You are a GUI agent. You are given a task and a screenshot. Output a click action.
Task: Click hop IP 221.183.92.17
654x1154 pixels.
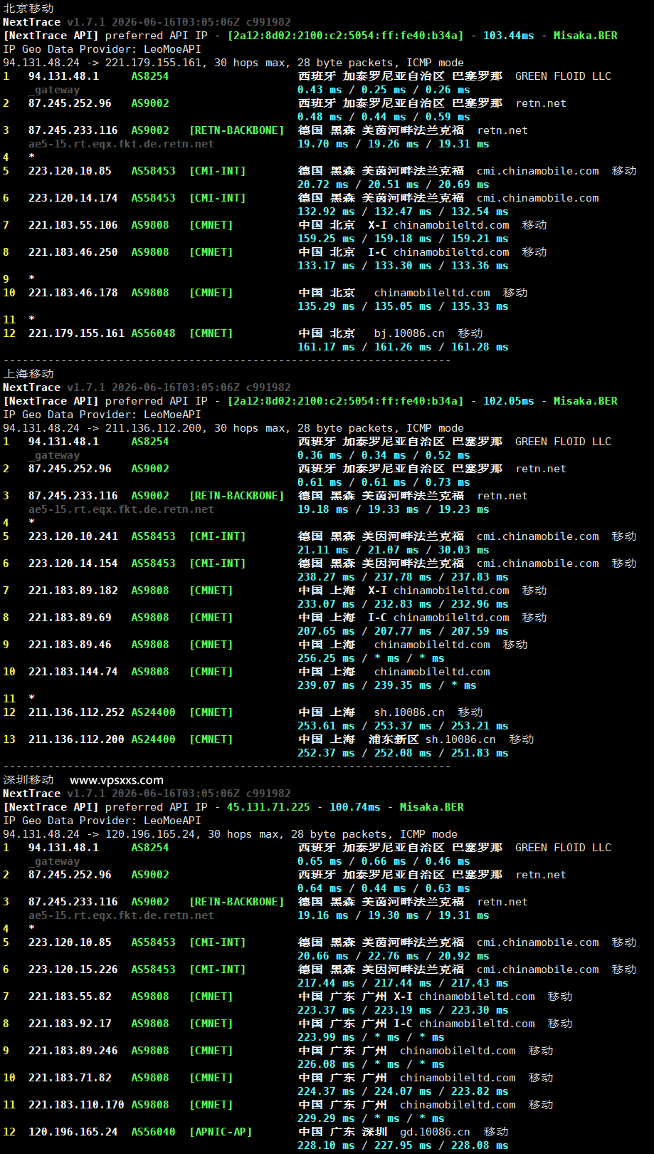pyautogui.click(x=70, y=1024)
